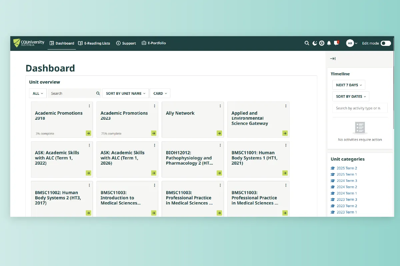The width and height of the screenshot is (400, 266).
Task: Open E-Portfolio menu item
Action: (x=154, y=43)
